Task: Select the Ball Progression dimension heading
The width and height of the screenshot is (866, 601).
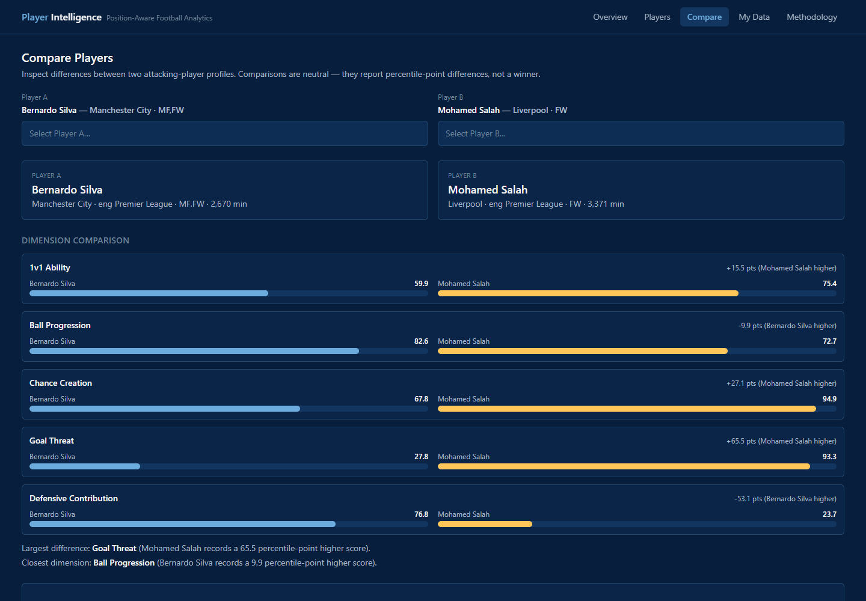Action: [60, 325]
